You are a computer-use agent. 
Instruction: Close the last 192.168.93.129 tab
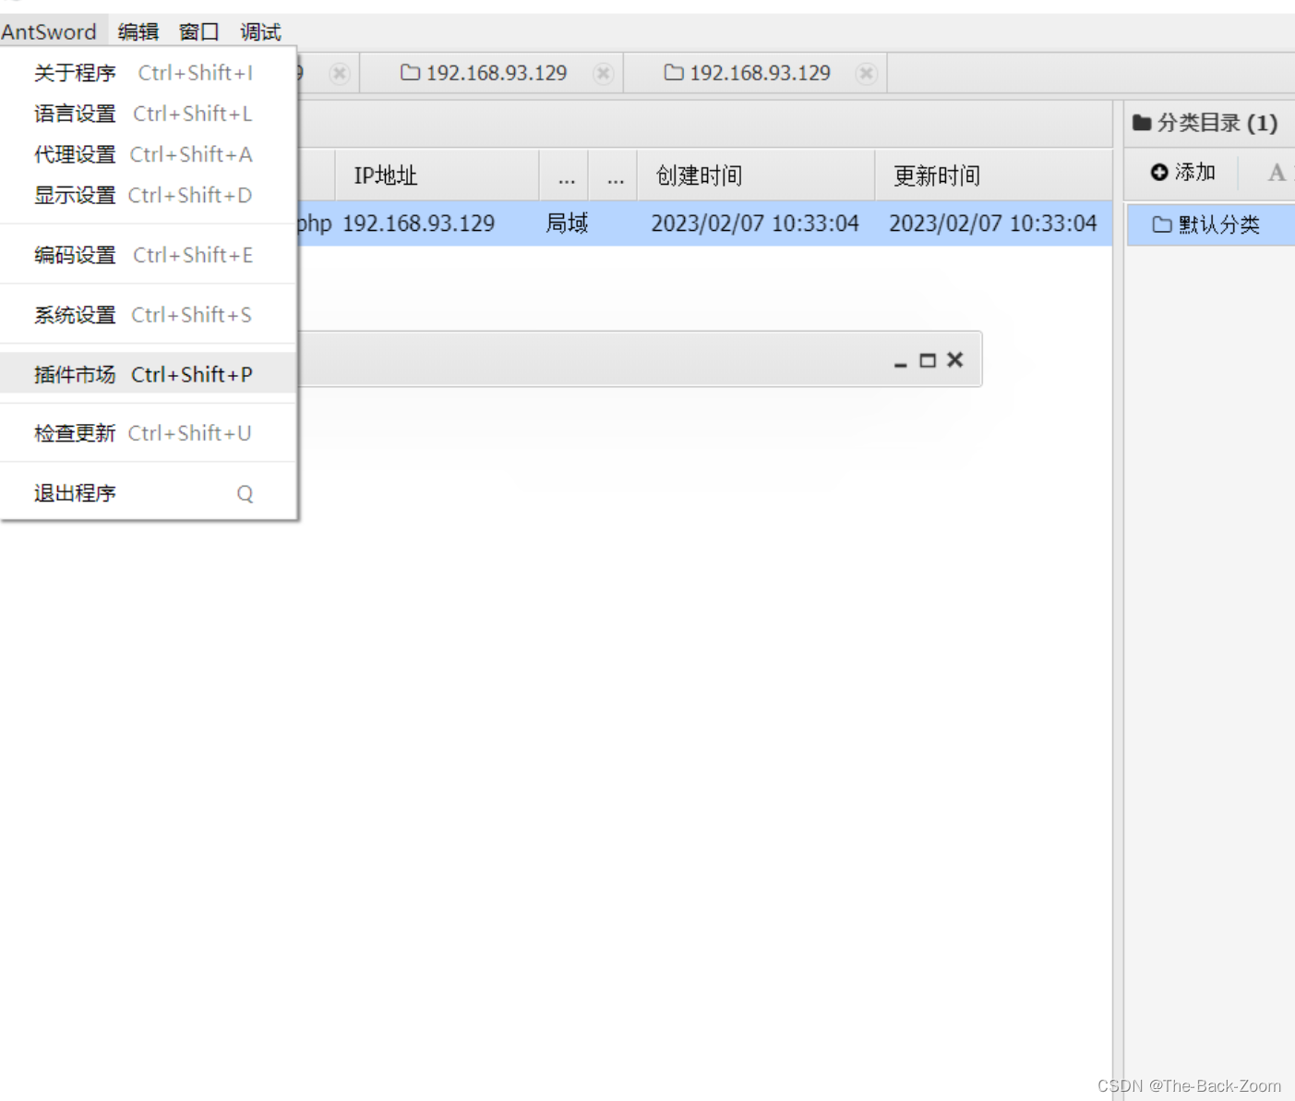click(866, 73)
